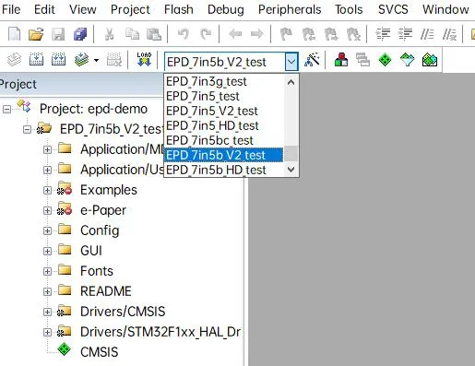
Task: Select EPD_7in5_V2_test from the list
Action: 224,112
